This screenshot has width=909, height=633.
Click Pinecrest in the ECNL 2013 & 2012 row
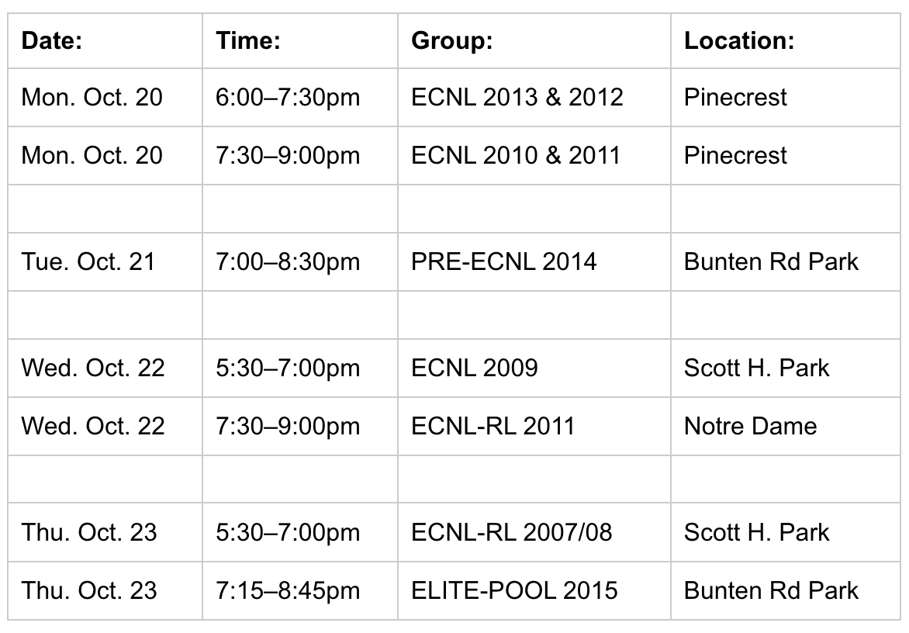pos(735,97)
